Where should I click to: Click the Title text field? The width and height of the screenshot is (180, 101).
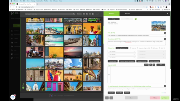coord(137,36)
